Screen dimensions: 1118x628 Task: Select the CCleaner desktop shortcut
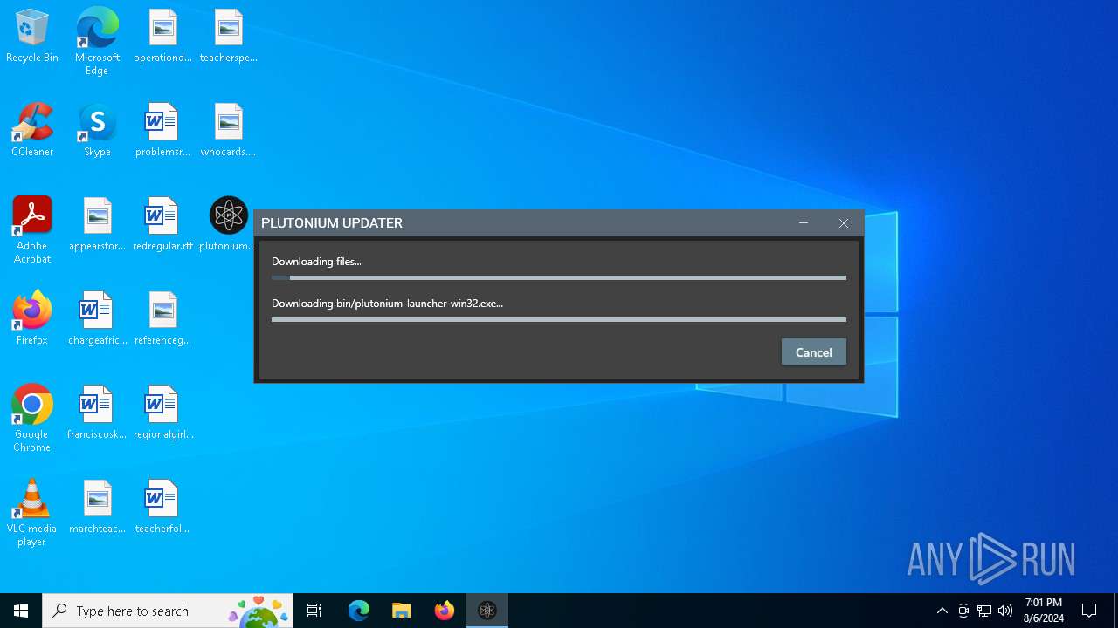tap(32, 131)
